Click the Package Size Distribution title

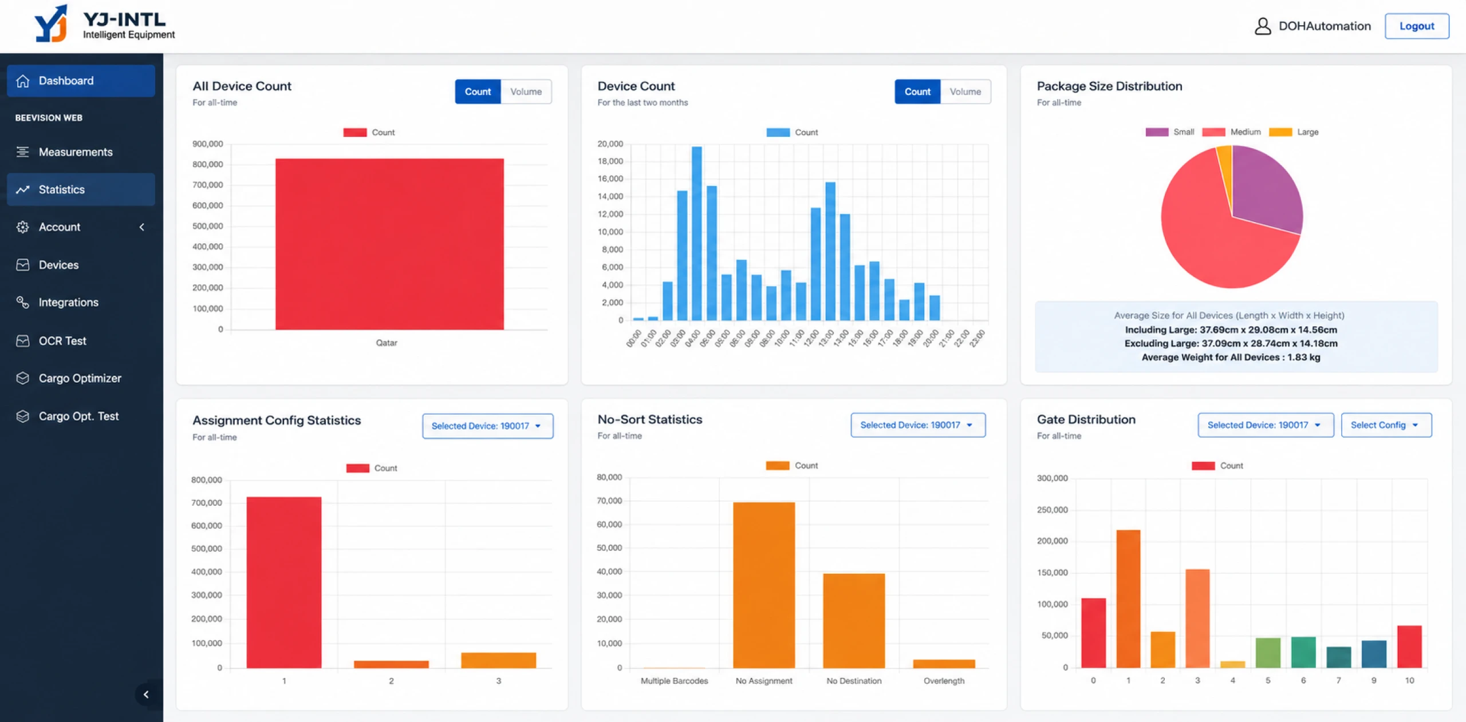click(x=1109, y=86)
